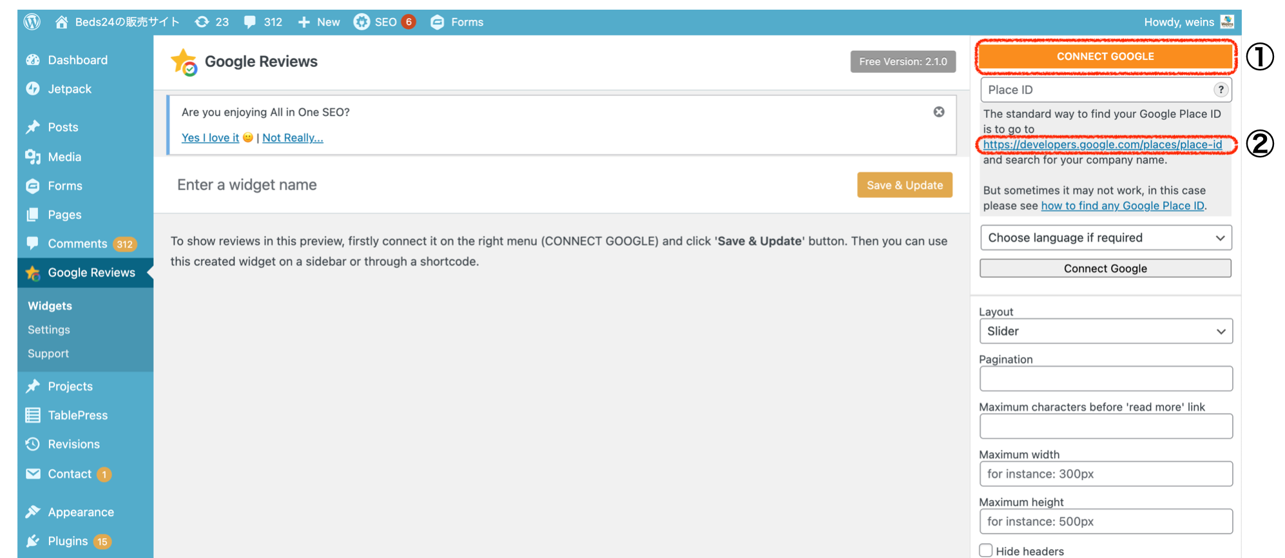Click the All in One SEO gear icon
1285x558 pixels.
tap(362, 22)
